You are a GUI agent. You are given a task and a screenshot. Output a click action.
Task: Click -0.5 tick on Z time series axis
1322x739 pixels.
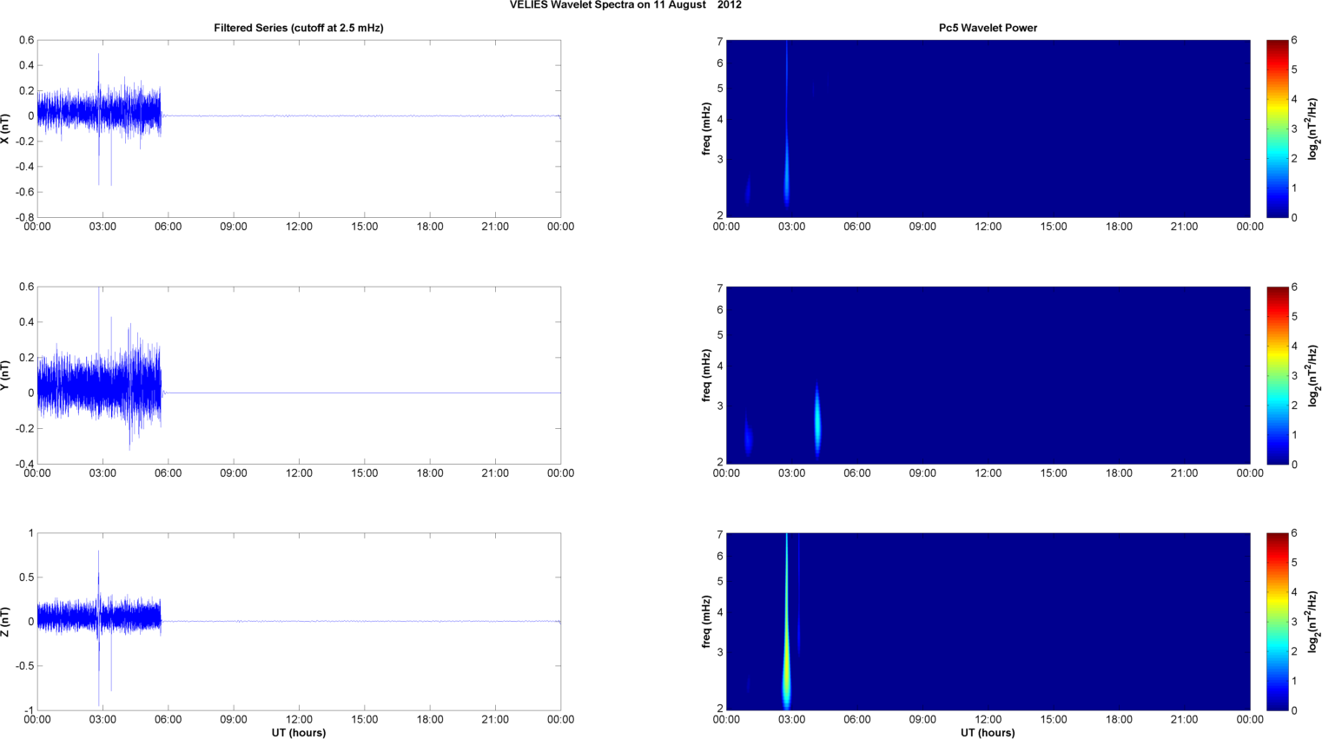24,666
